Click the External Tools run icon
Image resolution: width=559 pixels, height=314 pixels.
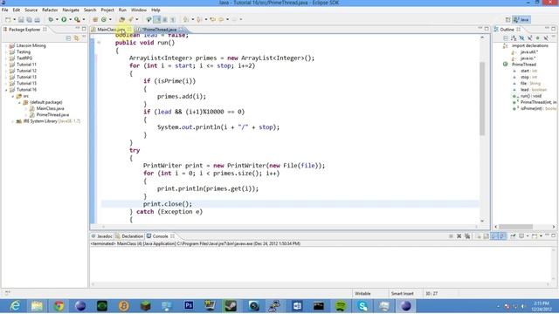pos(77,19)
